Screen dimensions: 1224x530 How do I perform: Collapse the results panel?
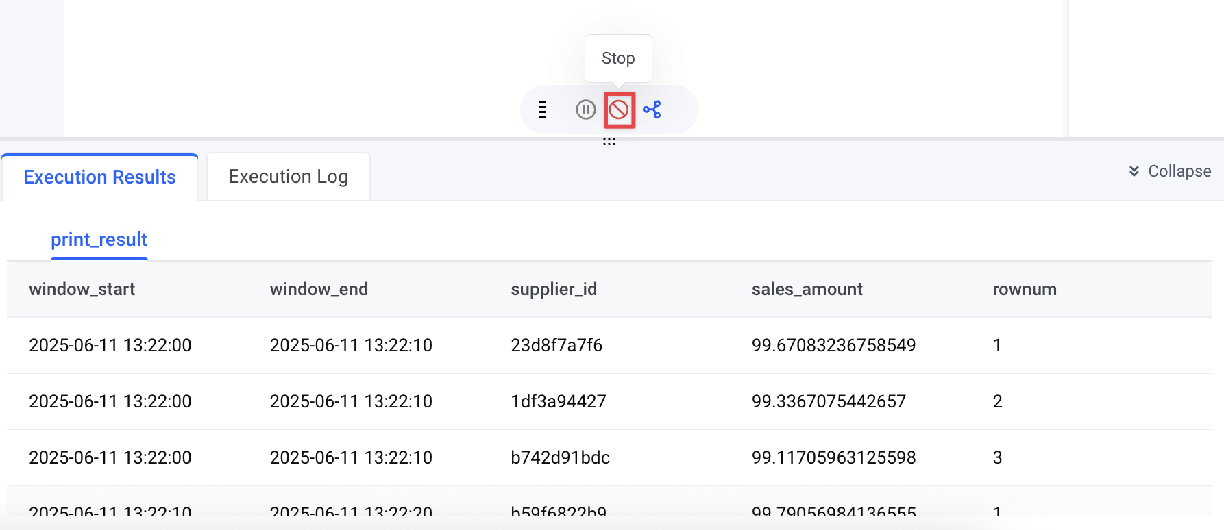point(1170,171)
